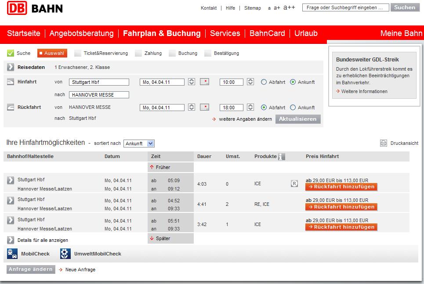The width and height of the screenshot is (424, 284).
Task: Open the Startseite menu
Action: (x=24, y=33)
